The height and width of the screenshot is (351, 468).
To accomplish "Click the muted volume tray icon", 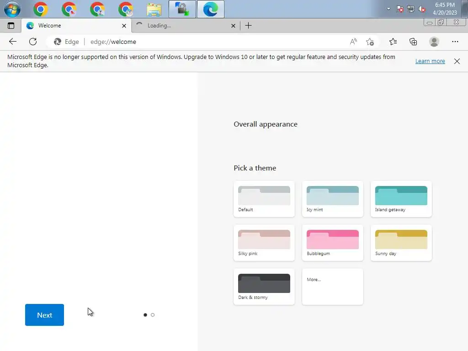I will pos(422,9).
